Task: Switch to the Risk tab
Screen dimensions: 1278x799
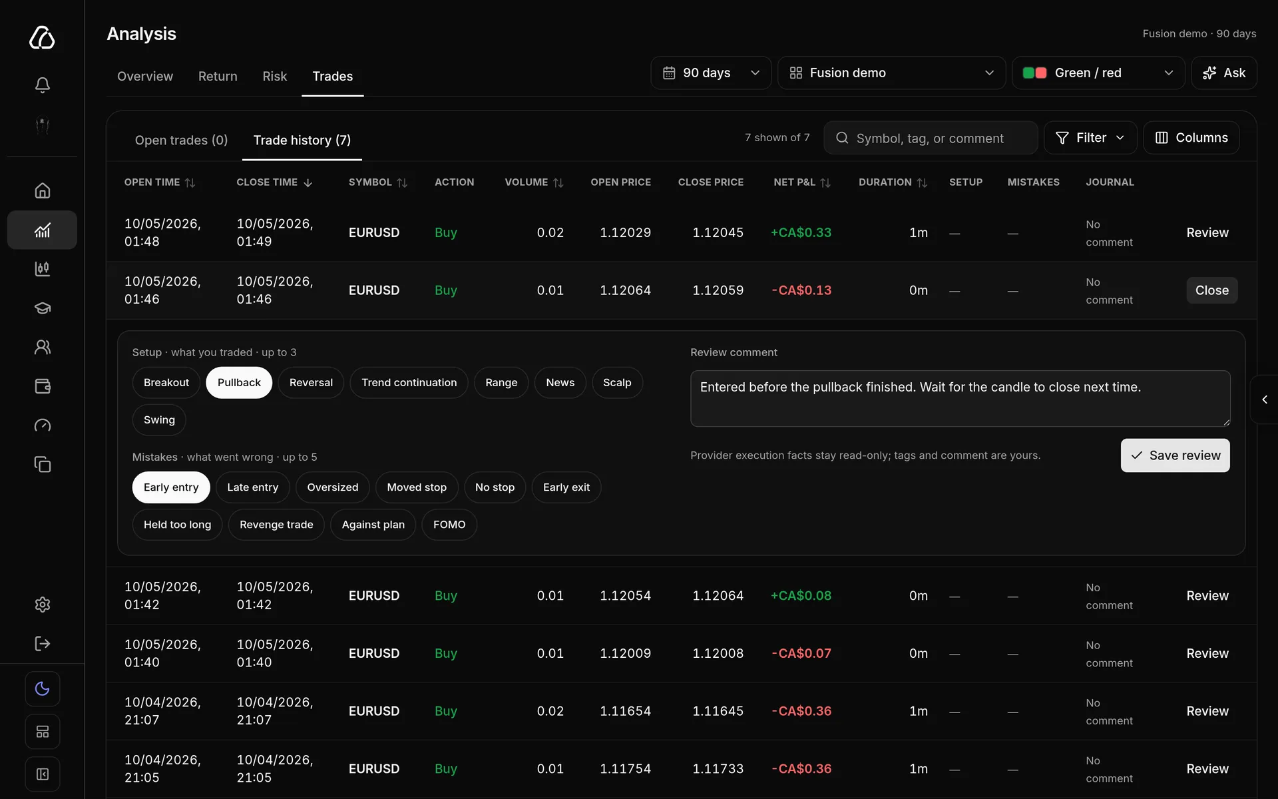Action: coord(274,77)
